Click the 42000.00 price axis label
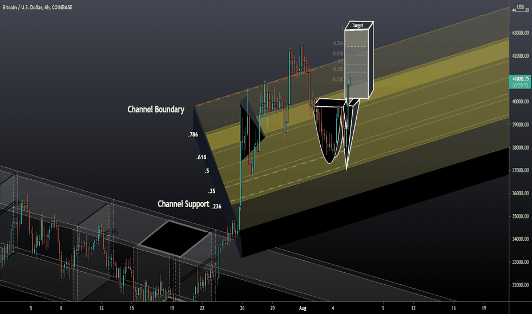The image size is (532, 314). (521, 56)
